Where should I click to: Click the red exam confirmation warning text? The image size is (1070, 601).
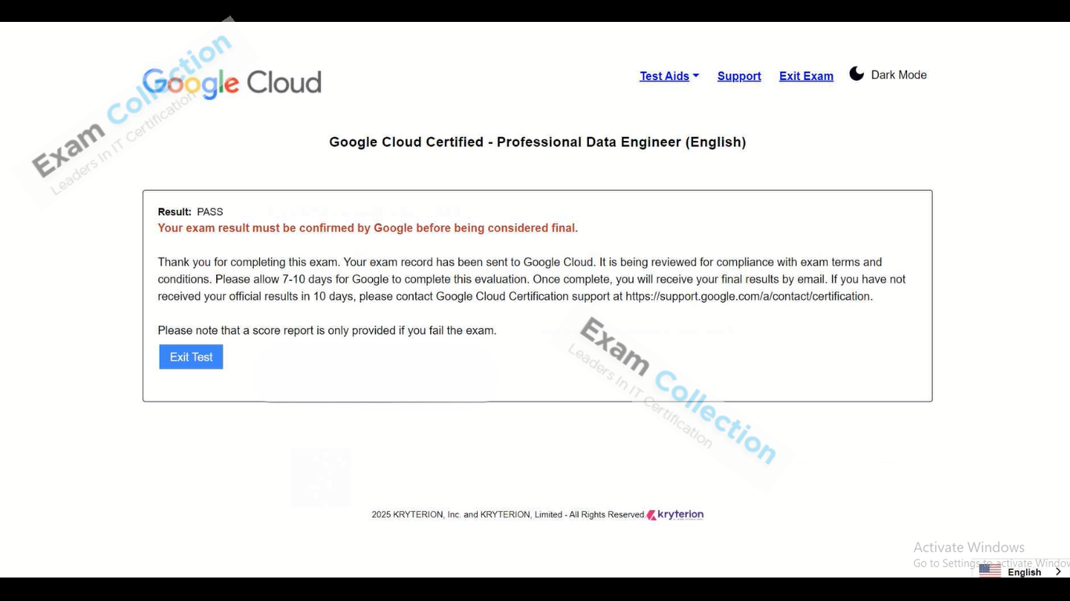pyautogui.click(x=367, y=229)
